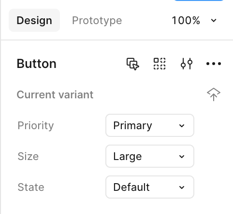Screen dimensions: 233x214
Task: Click the upward arrow icon beside Current variant
Action: pos(214,94)
